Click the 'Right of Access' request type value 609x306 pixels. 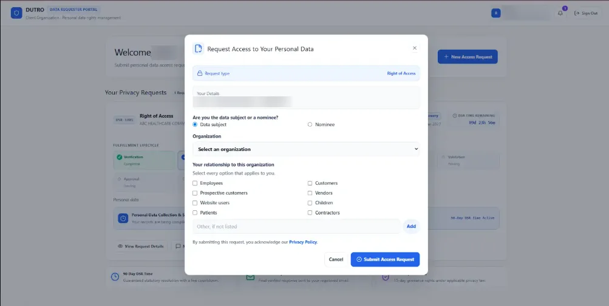401,73
